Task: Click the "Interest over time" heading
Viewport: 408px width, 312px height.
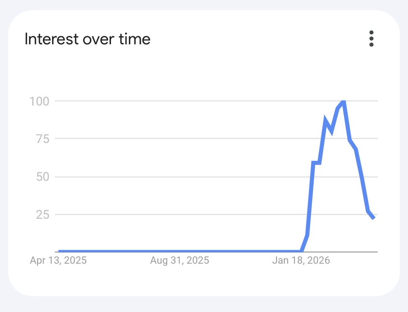Action: click(87, 39)
